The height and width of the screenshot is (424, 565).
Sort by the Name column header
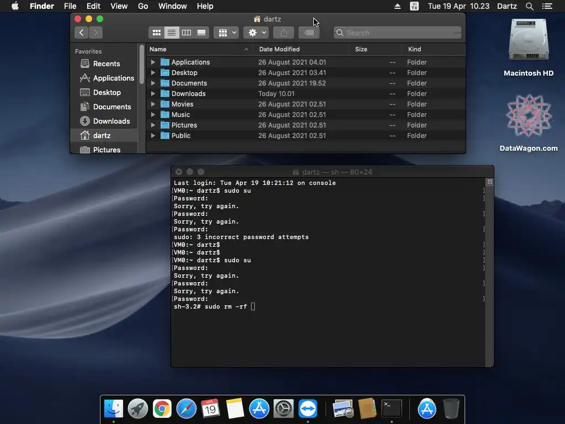pos(199,49)
